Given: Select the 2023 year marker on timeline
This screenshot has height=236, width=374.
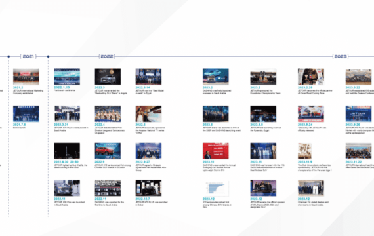Looking at the screenshot, I should click(341, 56).
